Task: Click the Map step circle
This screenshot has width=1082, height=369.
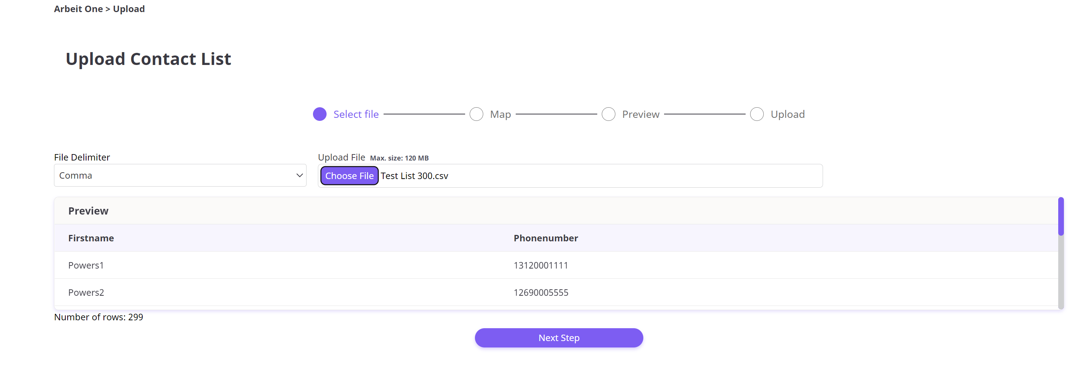Action: (476, 114)
